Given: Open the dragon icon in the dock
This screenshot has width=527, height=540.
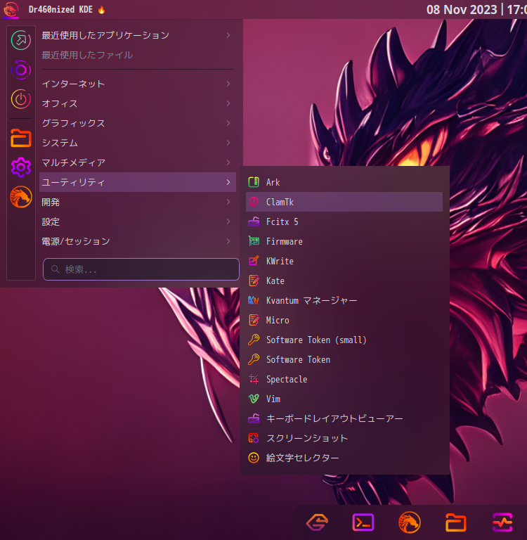Looking at the screenshot, I should pyautogui.click(x=409, y=522).
